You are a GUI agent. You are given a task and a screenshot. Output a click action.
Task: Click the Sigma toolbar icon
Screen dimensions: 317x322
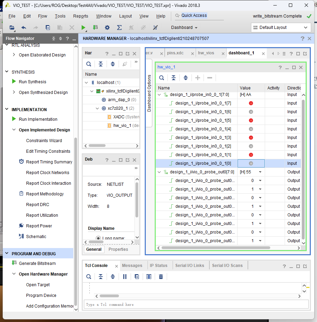(119, 28)
